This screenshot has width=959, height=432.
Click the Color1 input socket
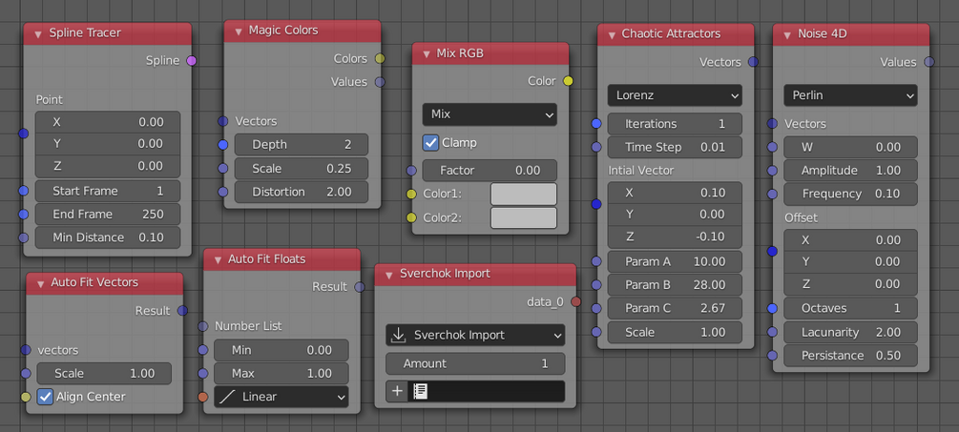click(x=411, y=195)
